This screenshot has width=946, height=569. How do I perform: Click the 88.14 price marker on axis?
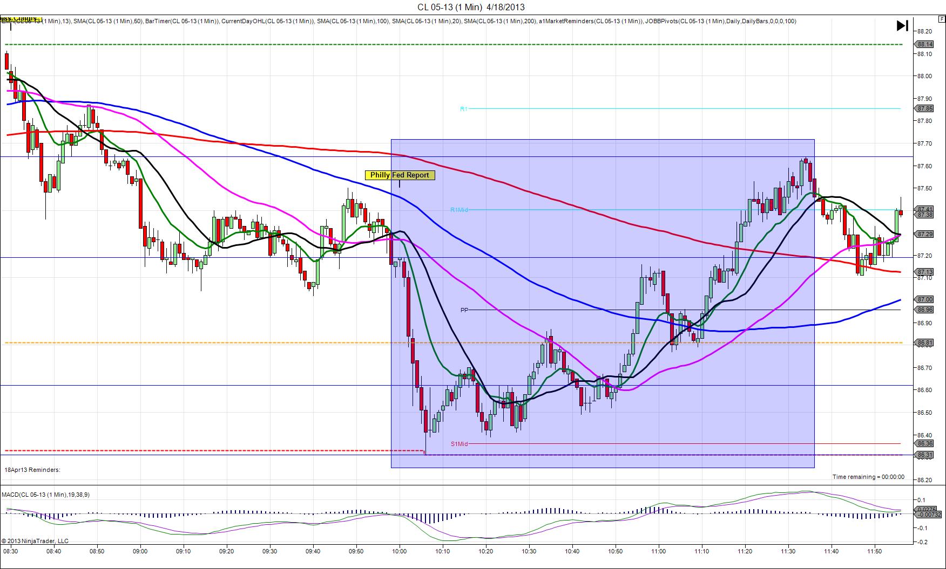pyautogui.click(x=924, y=44)
